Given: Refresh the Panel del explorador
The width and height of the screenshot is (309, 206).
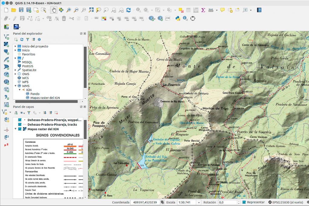Looking at the screenshot, I should pos(22,39).
